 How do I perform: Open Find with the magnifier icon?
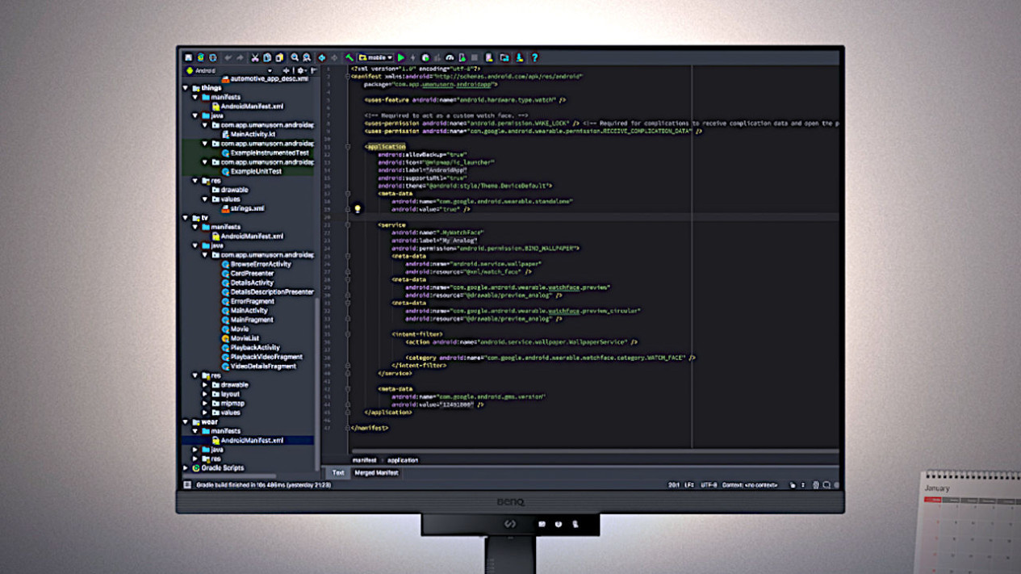[295, 58]
